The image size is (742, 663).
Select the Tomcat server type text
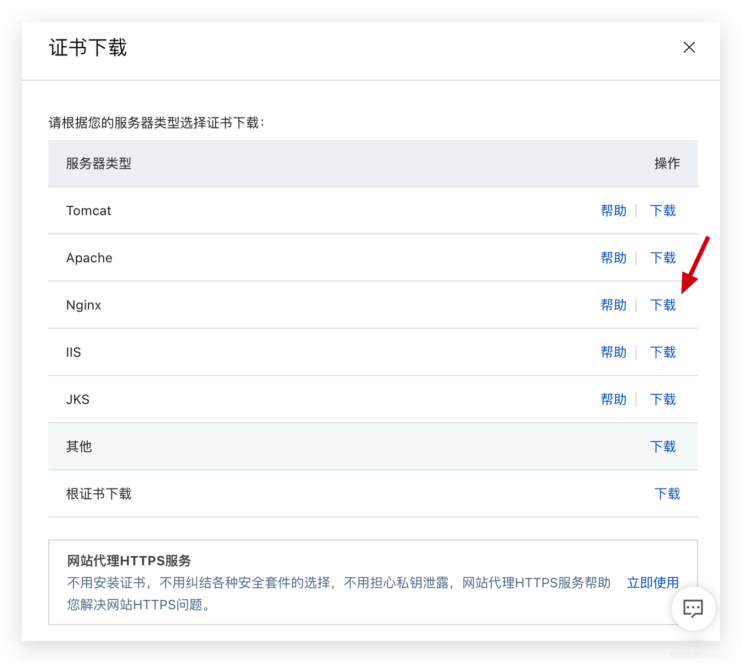click(x=88, y=211)
